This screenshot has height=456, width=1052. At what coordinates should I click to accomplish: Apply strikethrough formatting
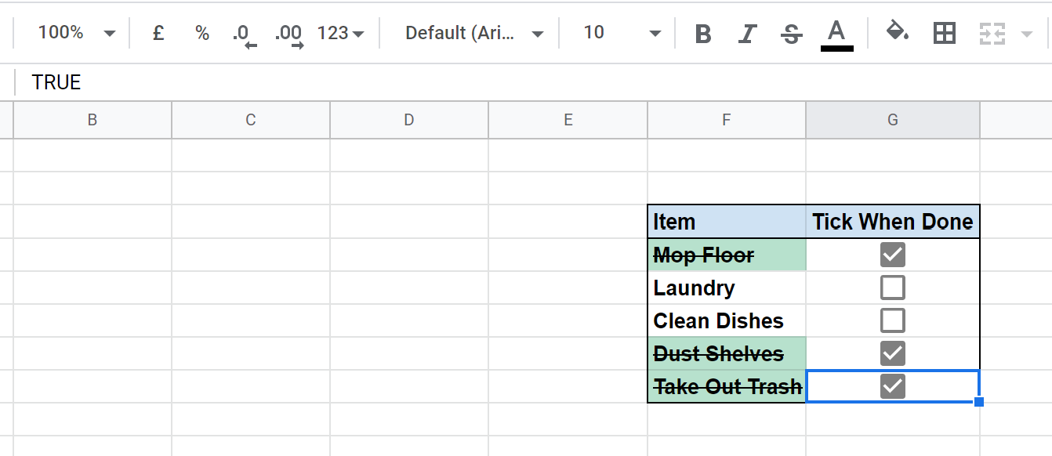[x=791, y=33]
